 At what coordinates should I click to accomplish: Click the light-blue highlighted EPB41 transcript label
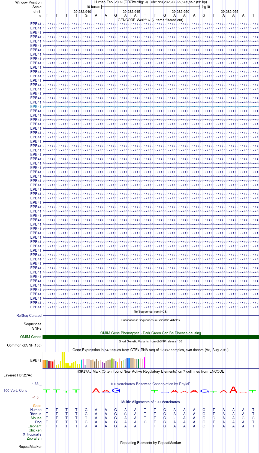point(36,107)
